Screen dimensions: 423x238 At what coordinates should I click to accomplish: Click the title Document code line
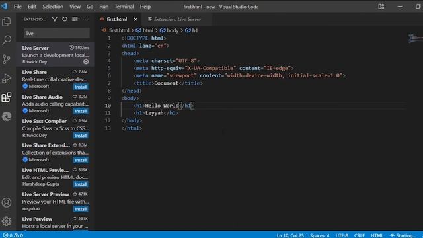tap(168, 83)
